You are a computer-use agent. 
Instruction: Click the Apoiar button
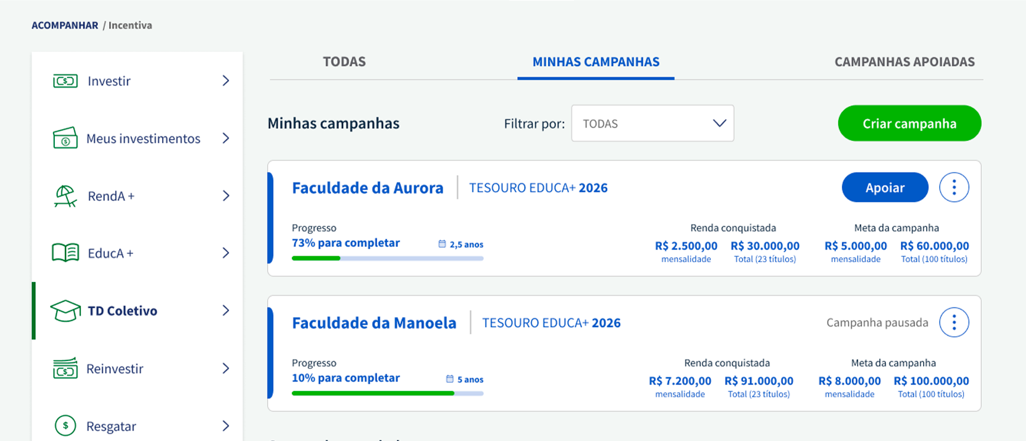[x=885, y=188]
